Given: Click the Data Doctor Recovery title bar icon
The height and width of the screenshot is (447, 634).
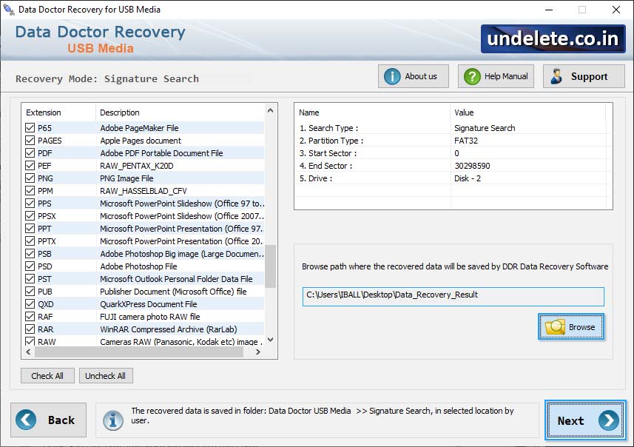Looking at the screenshot, I should (9, 10).
